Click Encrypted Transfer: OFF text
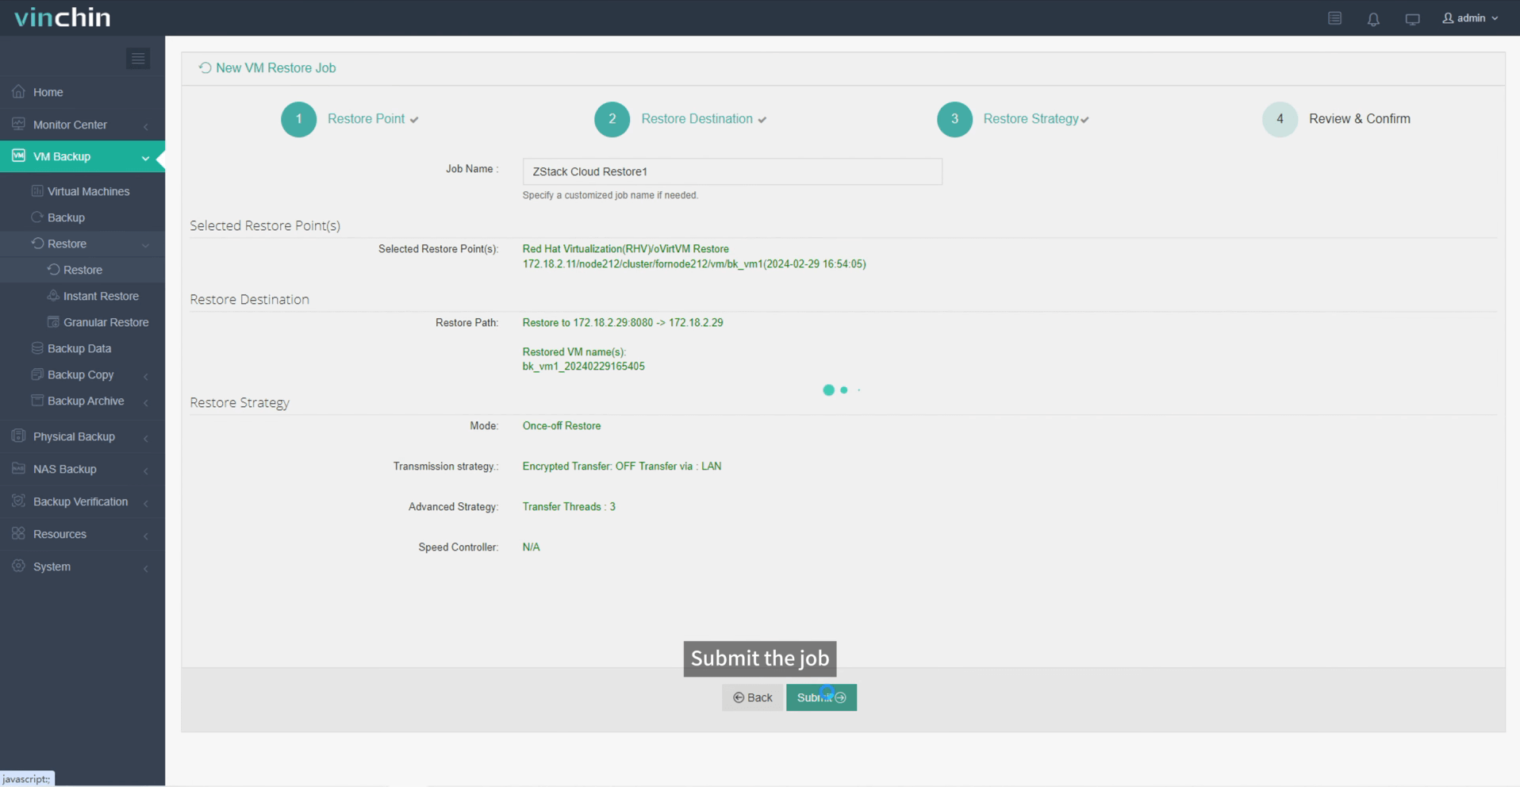 [579, 466]
